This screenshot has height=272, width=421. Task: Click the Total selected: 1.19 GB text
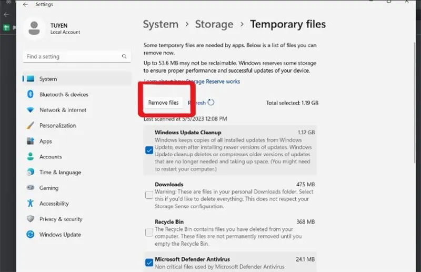[292, 103]
